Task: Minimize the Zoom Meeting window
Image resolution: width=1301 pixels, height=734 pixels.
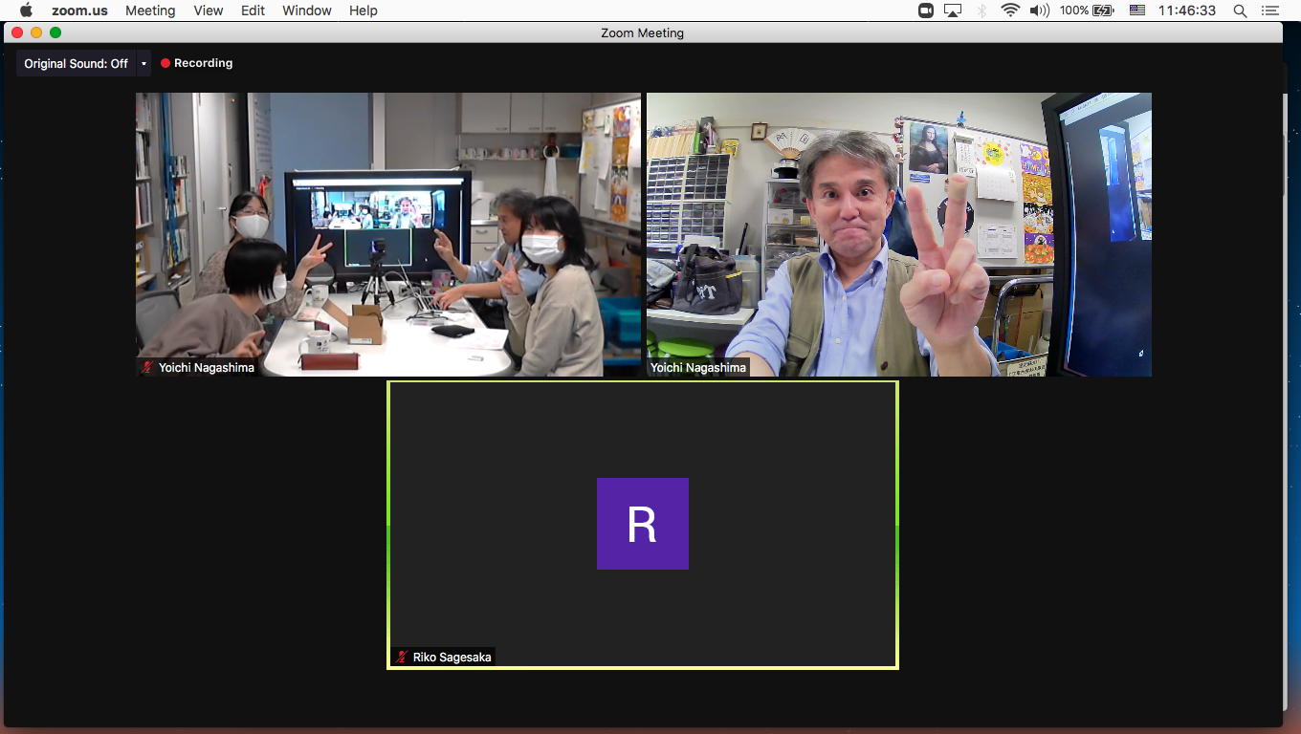Action: coord(36,32)
